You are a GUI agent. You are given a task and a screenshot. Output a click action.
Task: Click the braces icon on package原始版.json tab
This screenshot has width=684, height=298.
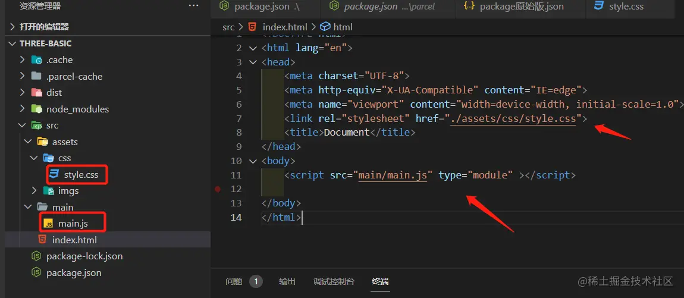(469, 6)
